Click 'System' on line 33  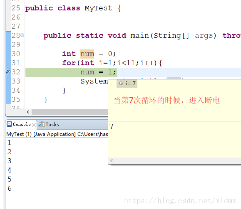(94, 81)
